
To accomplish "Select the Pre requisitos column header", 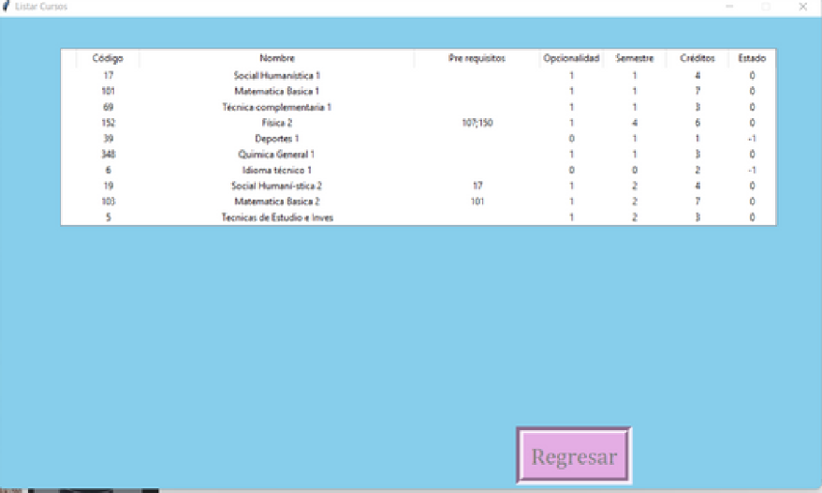I will click(x=477, y=58).
